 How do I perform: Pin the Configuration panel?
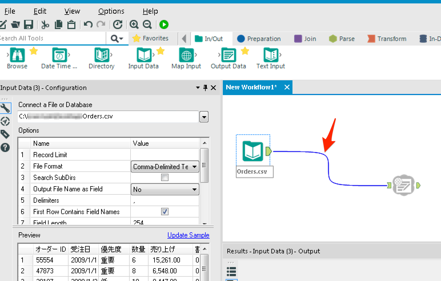205,88
